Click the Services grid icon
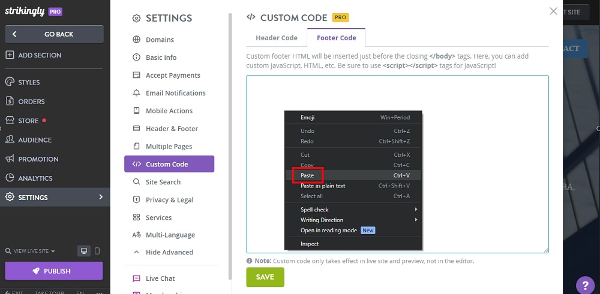The image size is (600, 294). tap(136, 217)
